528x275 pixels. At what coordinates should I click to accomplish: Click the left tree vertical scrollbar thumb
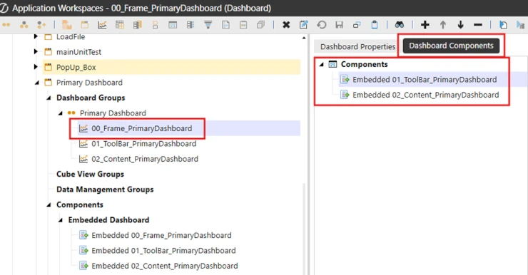[304, 229]
